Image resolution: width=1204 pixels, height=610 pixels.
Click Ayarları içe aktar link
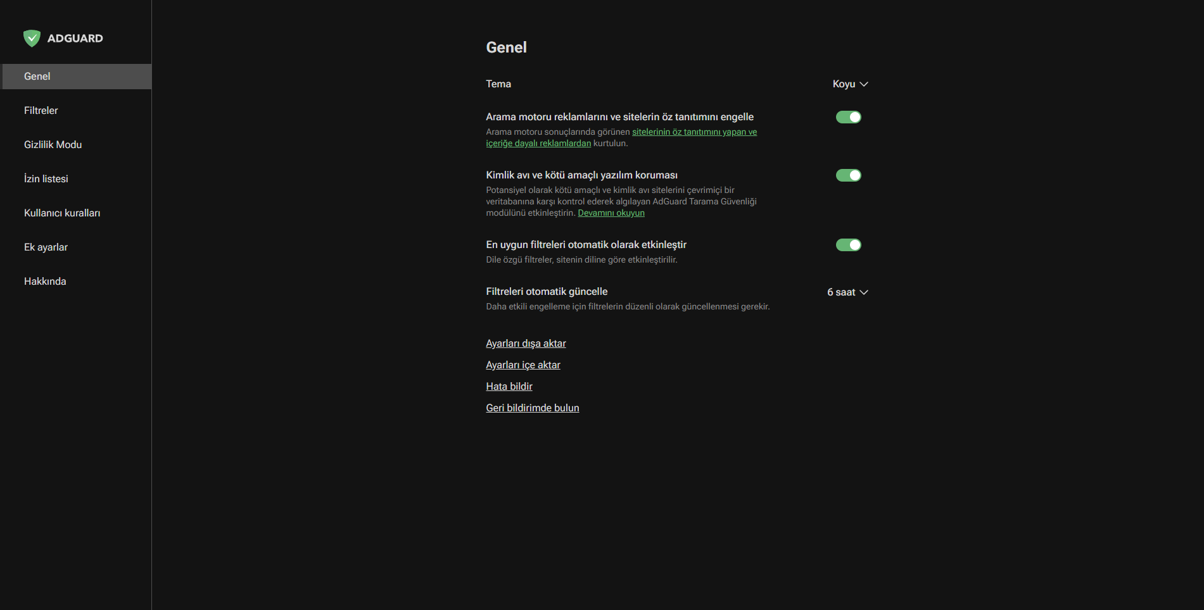pos(523,365)
